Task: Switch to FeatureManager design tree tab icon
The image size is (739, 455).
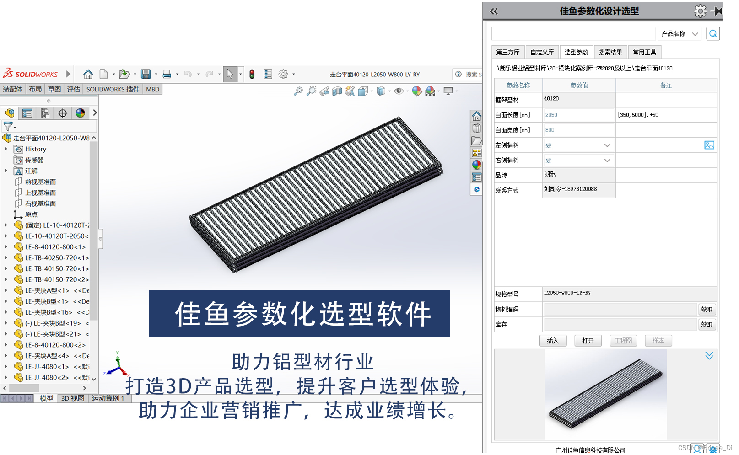Action: pyautogui.click(x=10, y=113)
